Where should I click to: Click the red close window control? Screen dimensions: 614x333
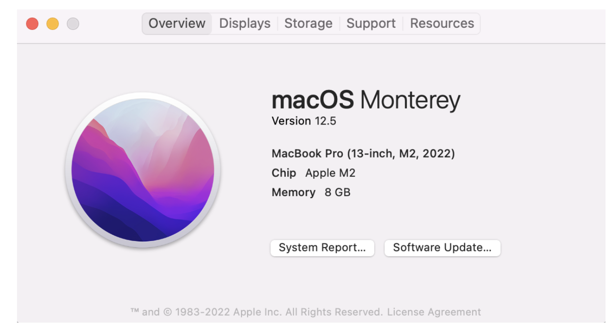32,23
